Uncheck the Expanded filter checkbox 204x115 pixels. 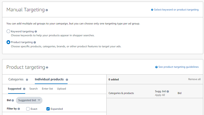[48, 109]
